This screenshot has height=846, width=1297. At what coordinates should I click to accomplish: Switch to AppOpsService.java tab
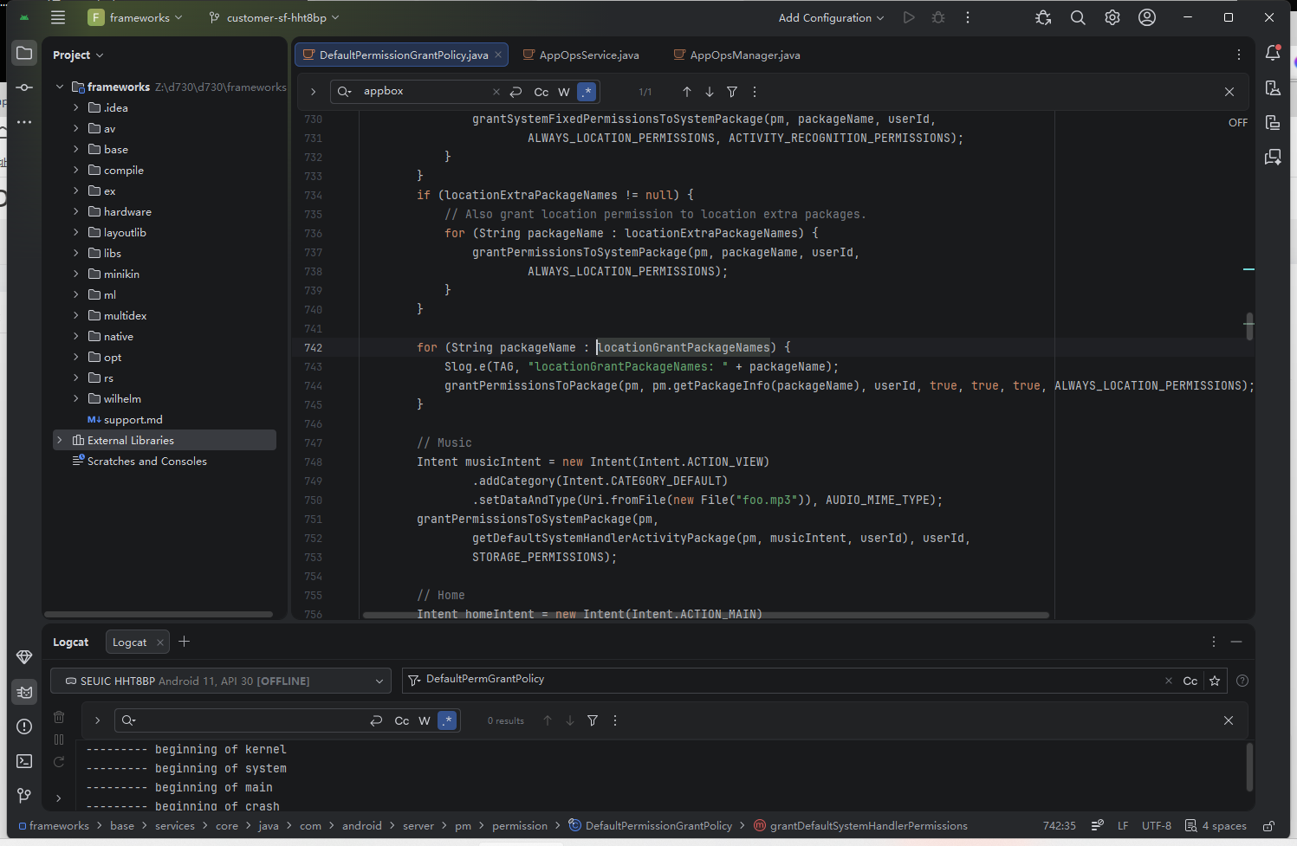click(581, 55)
